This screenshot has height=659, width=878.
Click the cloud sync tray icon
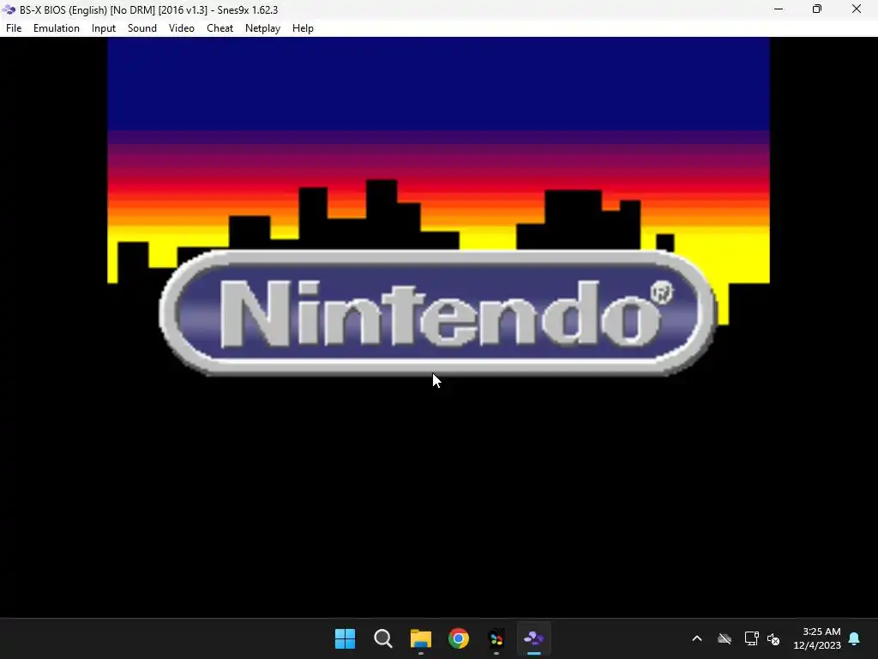click(725, 638)
